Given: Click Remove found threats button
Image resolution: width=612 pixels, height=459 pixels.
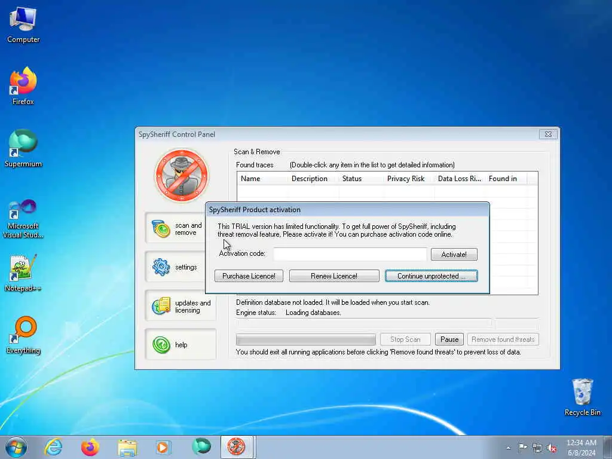Looking at the screenshot, I should click(503, 339).
